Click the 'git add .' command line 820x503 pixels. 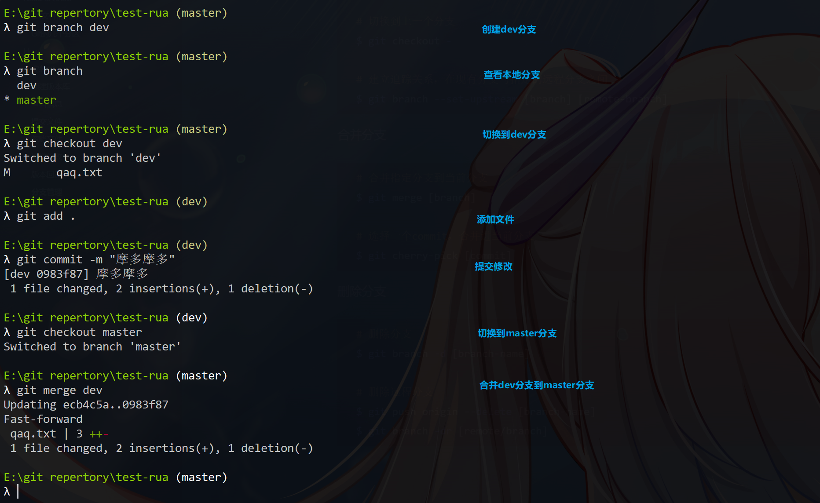point(40,216)
